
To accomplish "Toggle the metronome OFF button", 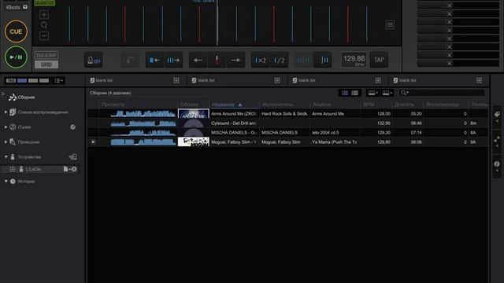I will (94, 60).
